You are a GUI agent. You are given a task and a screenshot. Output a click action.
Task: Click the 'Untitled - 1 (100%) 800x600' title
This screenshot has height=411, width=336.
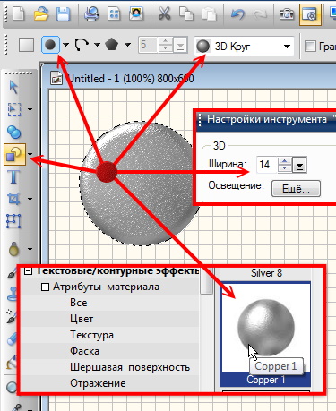pyautogui.click(x=131, y=79)
